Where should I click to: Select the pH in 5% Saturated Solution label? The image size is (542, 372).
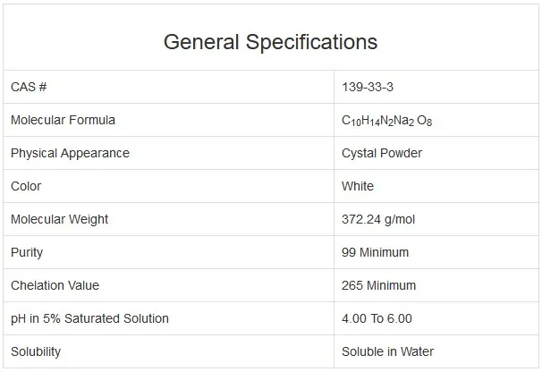(89, 318)
